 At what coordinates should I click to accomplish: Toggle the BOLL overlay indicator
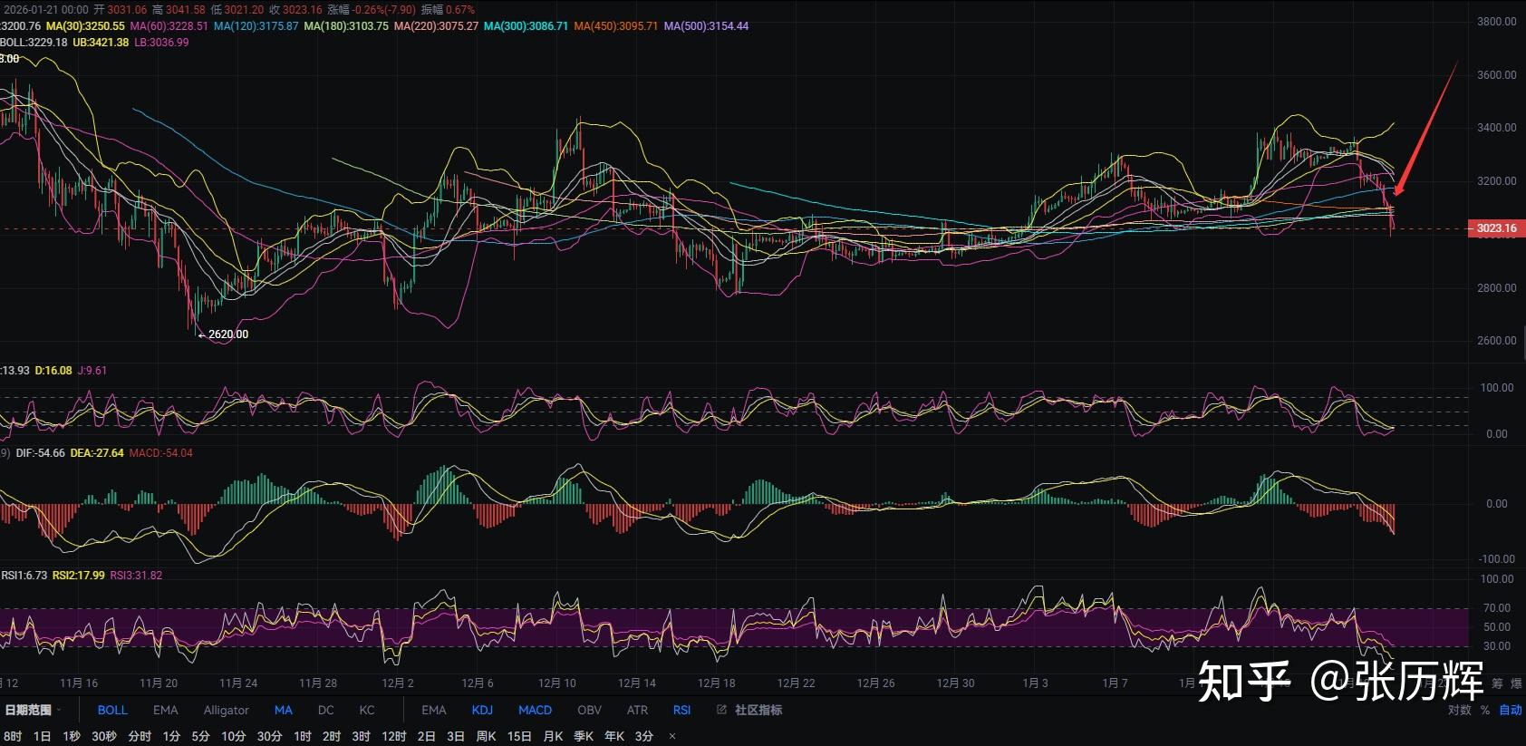[112, 710]
